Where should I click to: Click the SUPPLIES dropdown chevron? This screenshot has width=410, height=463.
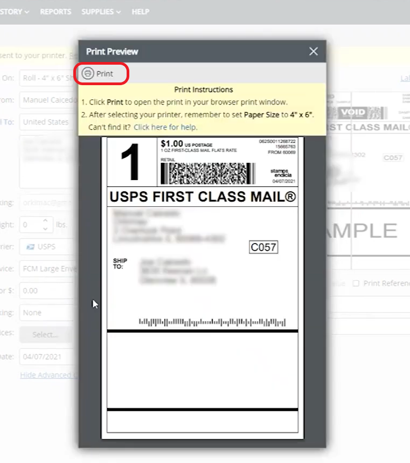tap(119, 12)
